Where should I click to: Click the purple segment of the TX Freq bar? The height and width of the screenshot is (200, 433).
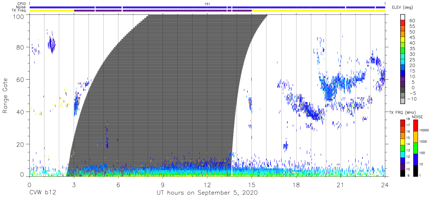coord(163,11)
